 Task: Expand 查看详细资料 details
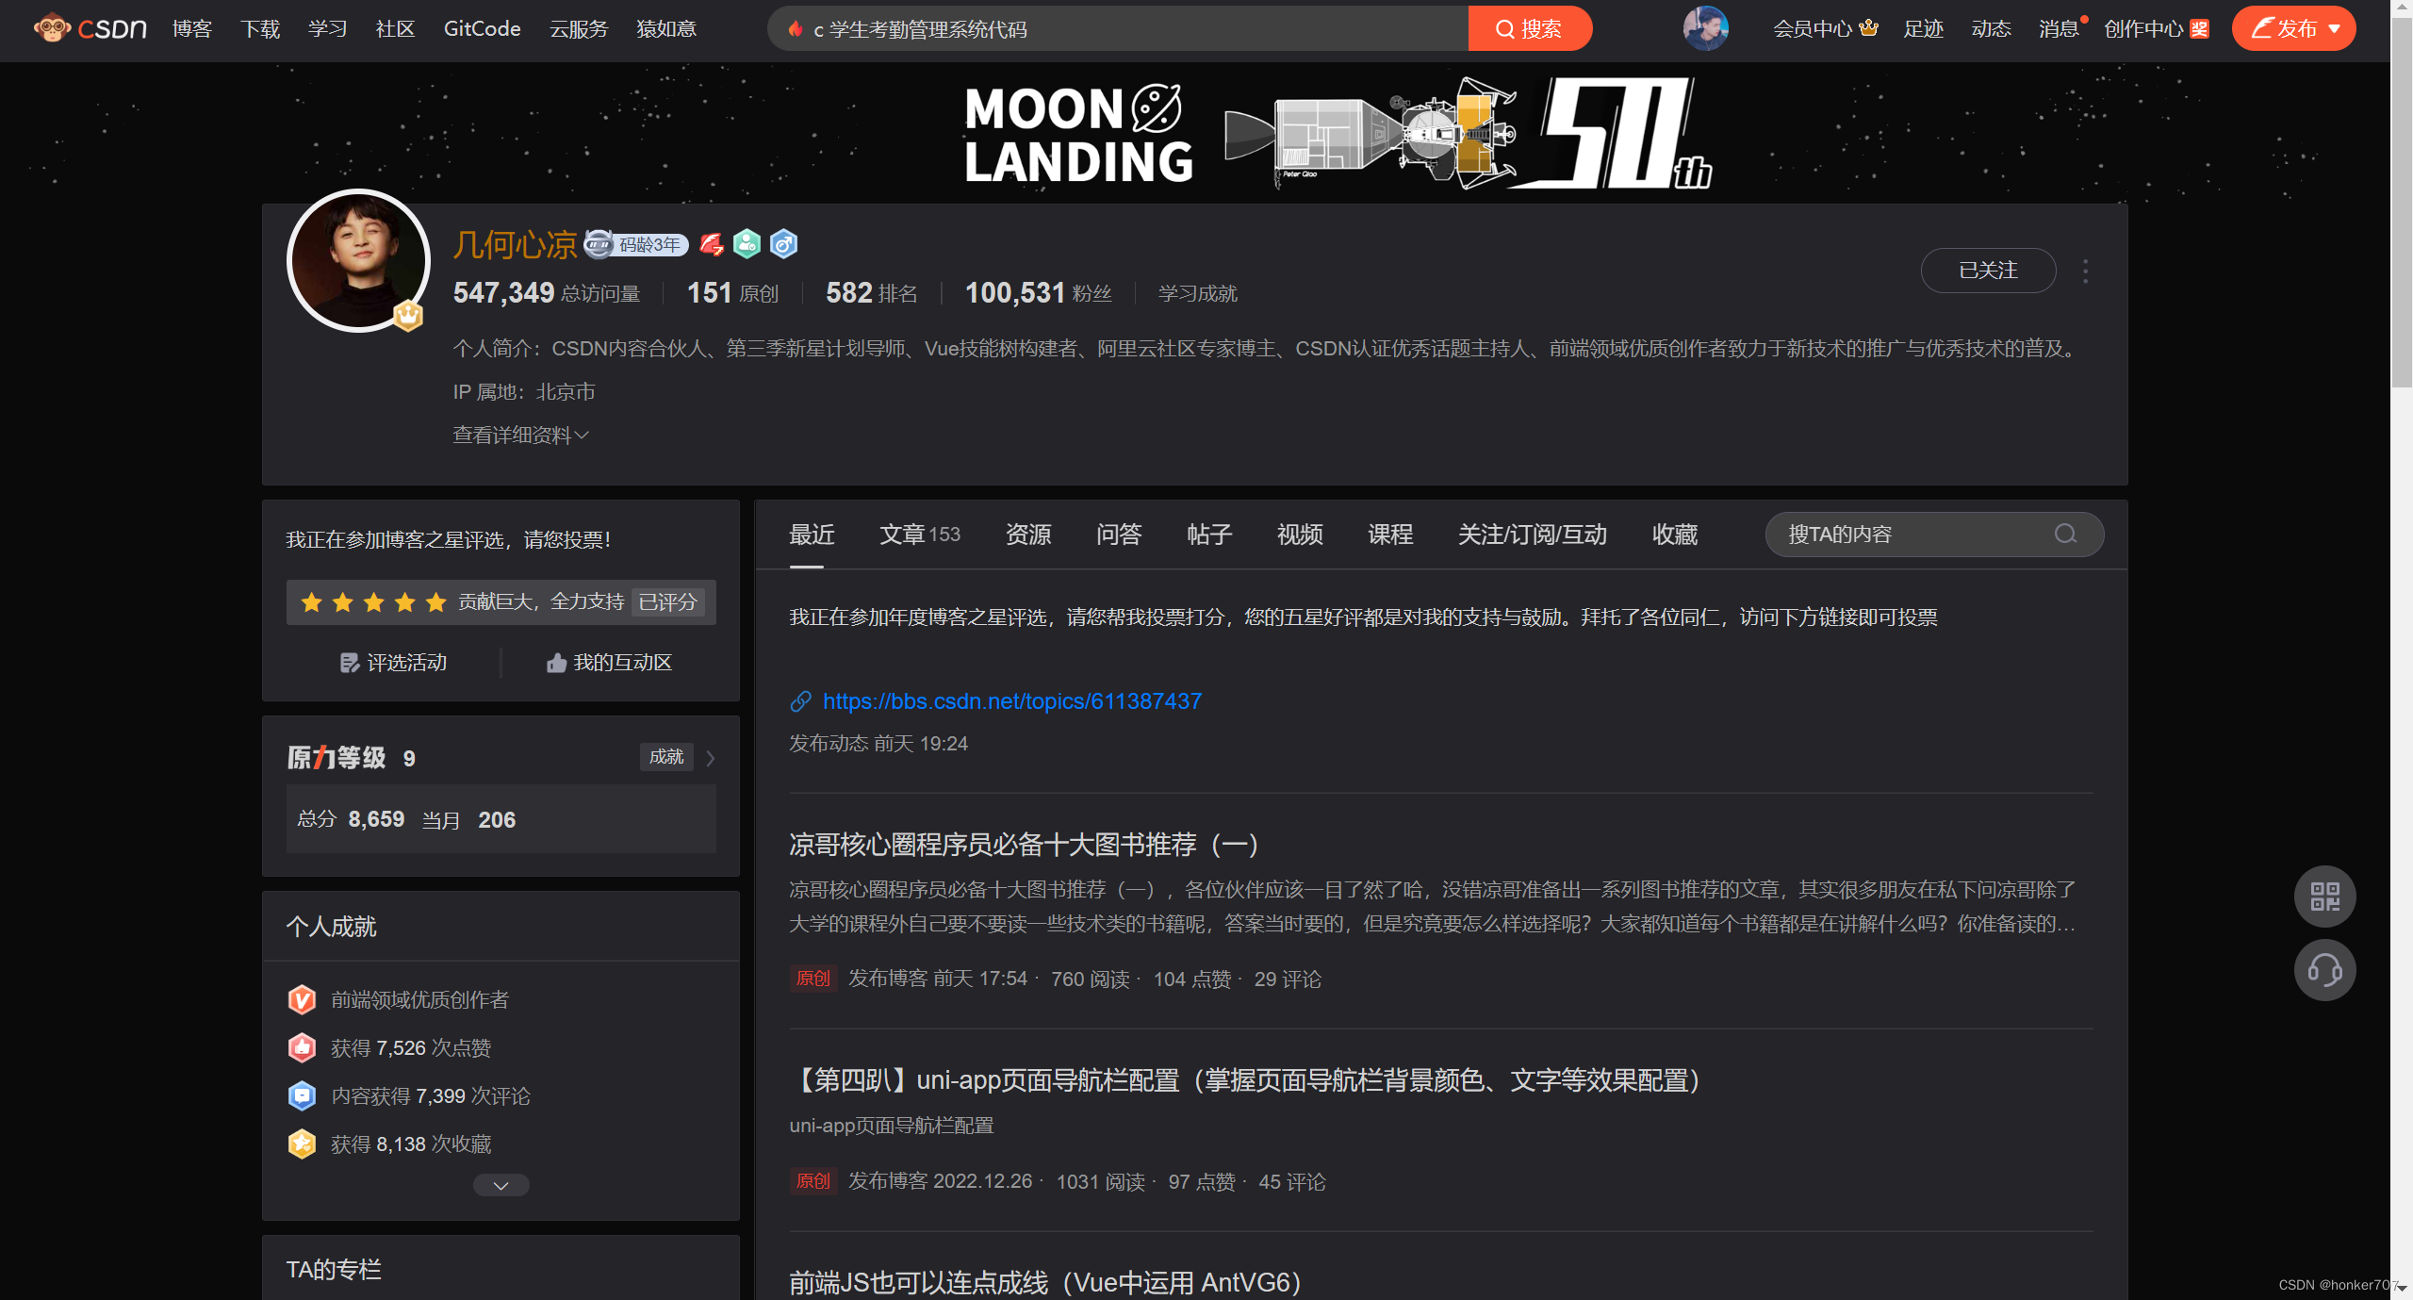(520, 435)
